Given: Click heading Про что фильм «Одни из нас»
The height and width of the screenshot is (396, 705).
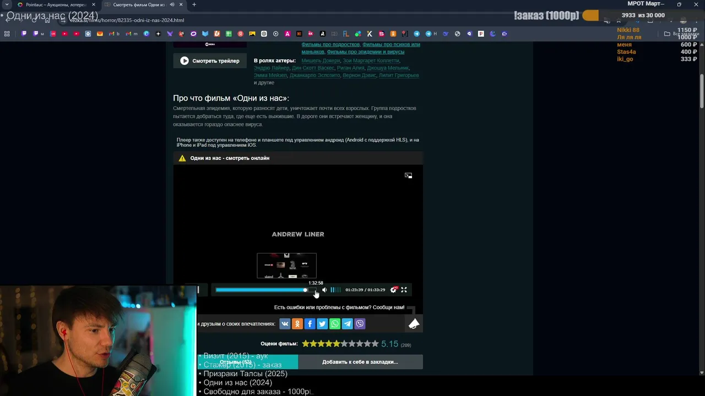Looking at the screenshot, I should point(231,98).
